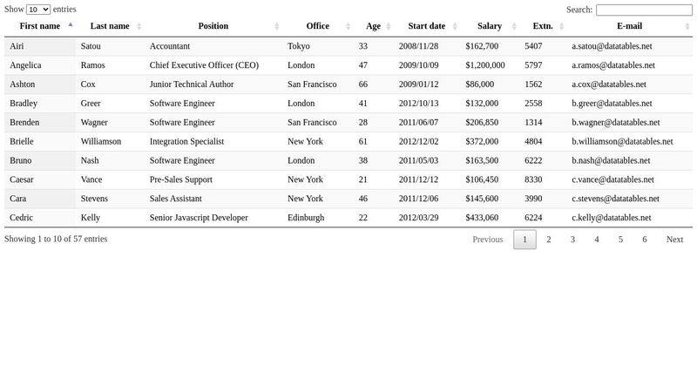Viewport: 697px width, 392px height.
Task: Click the Age column sort arrows icon
Action: pyautogui.click(x=388, y=26)
